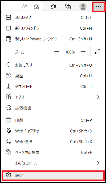Click the find on page magnifier icon
The width and height of the screenshot is (106, 183).
(8, 152)
